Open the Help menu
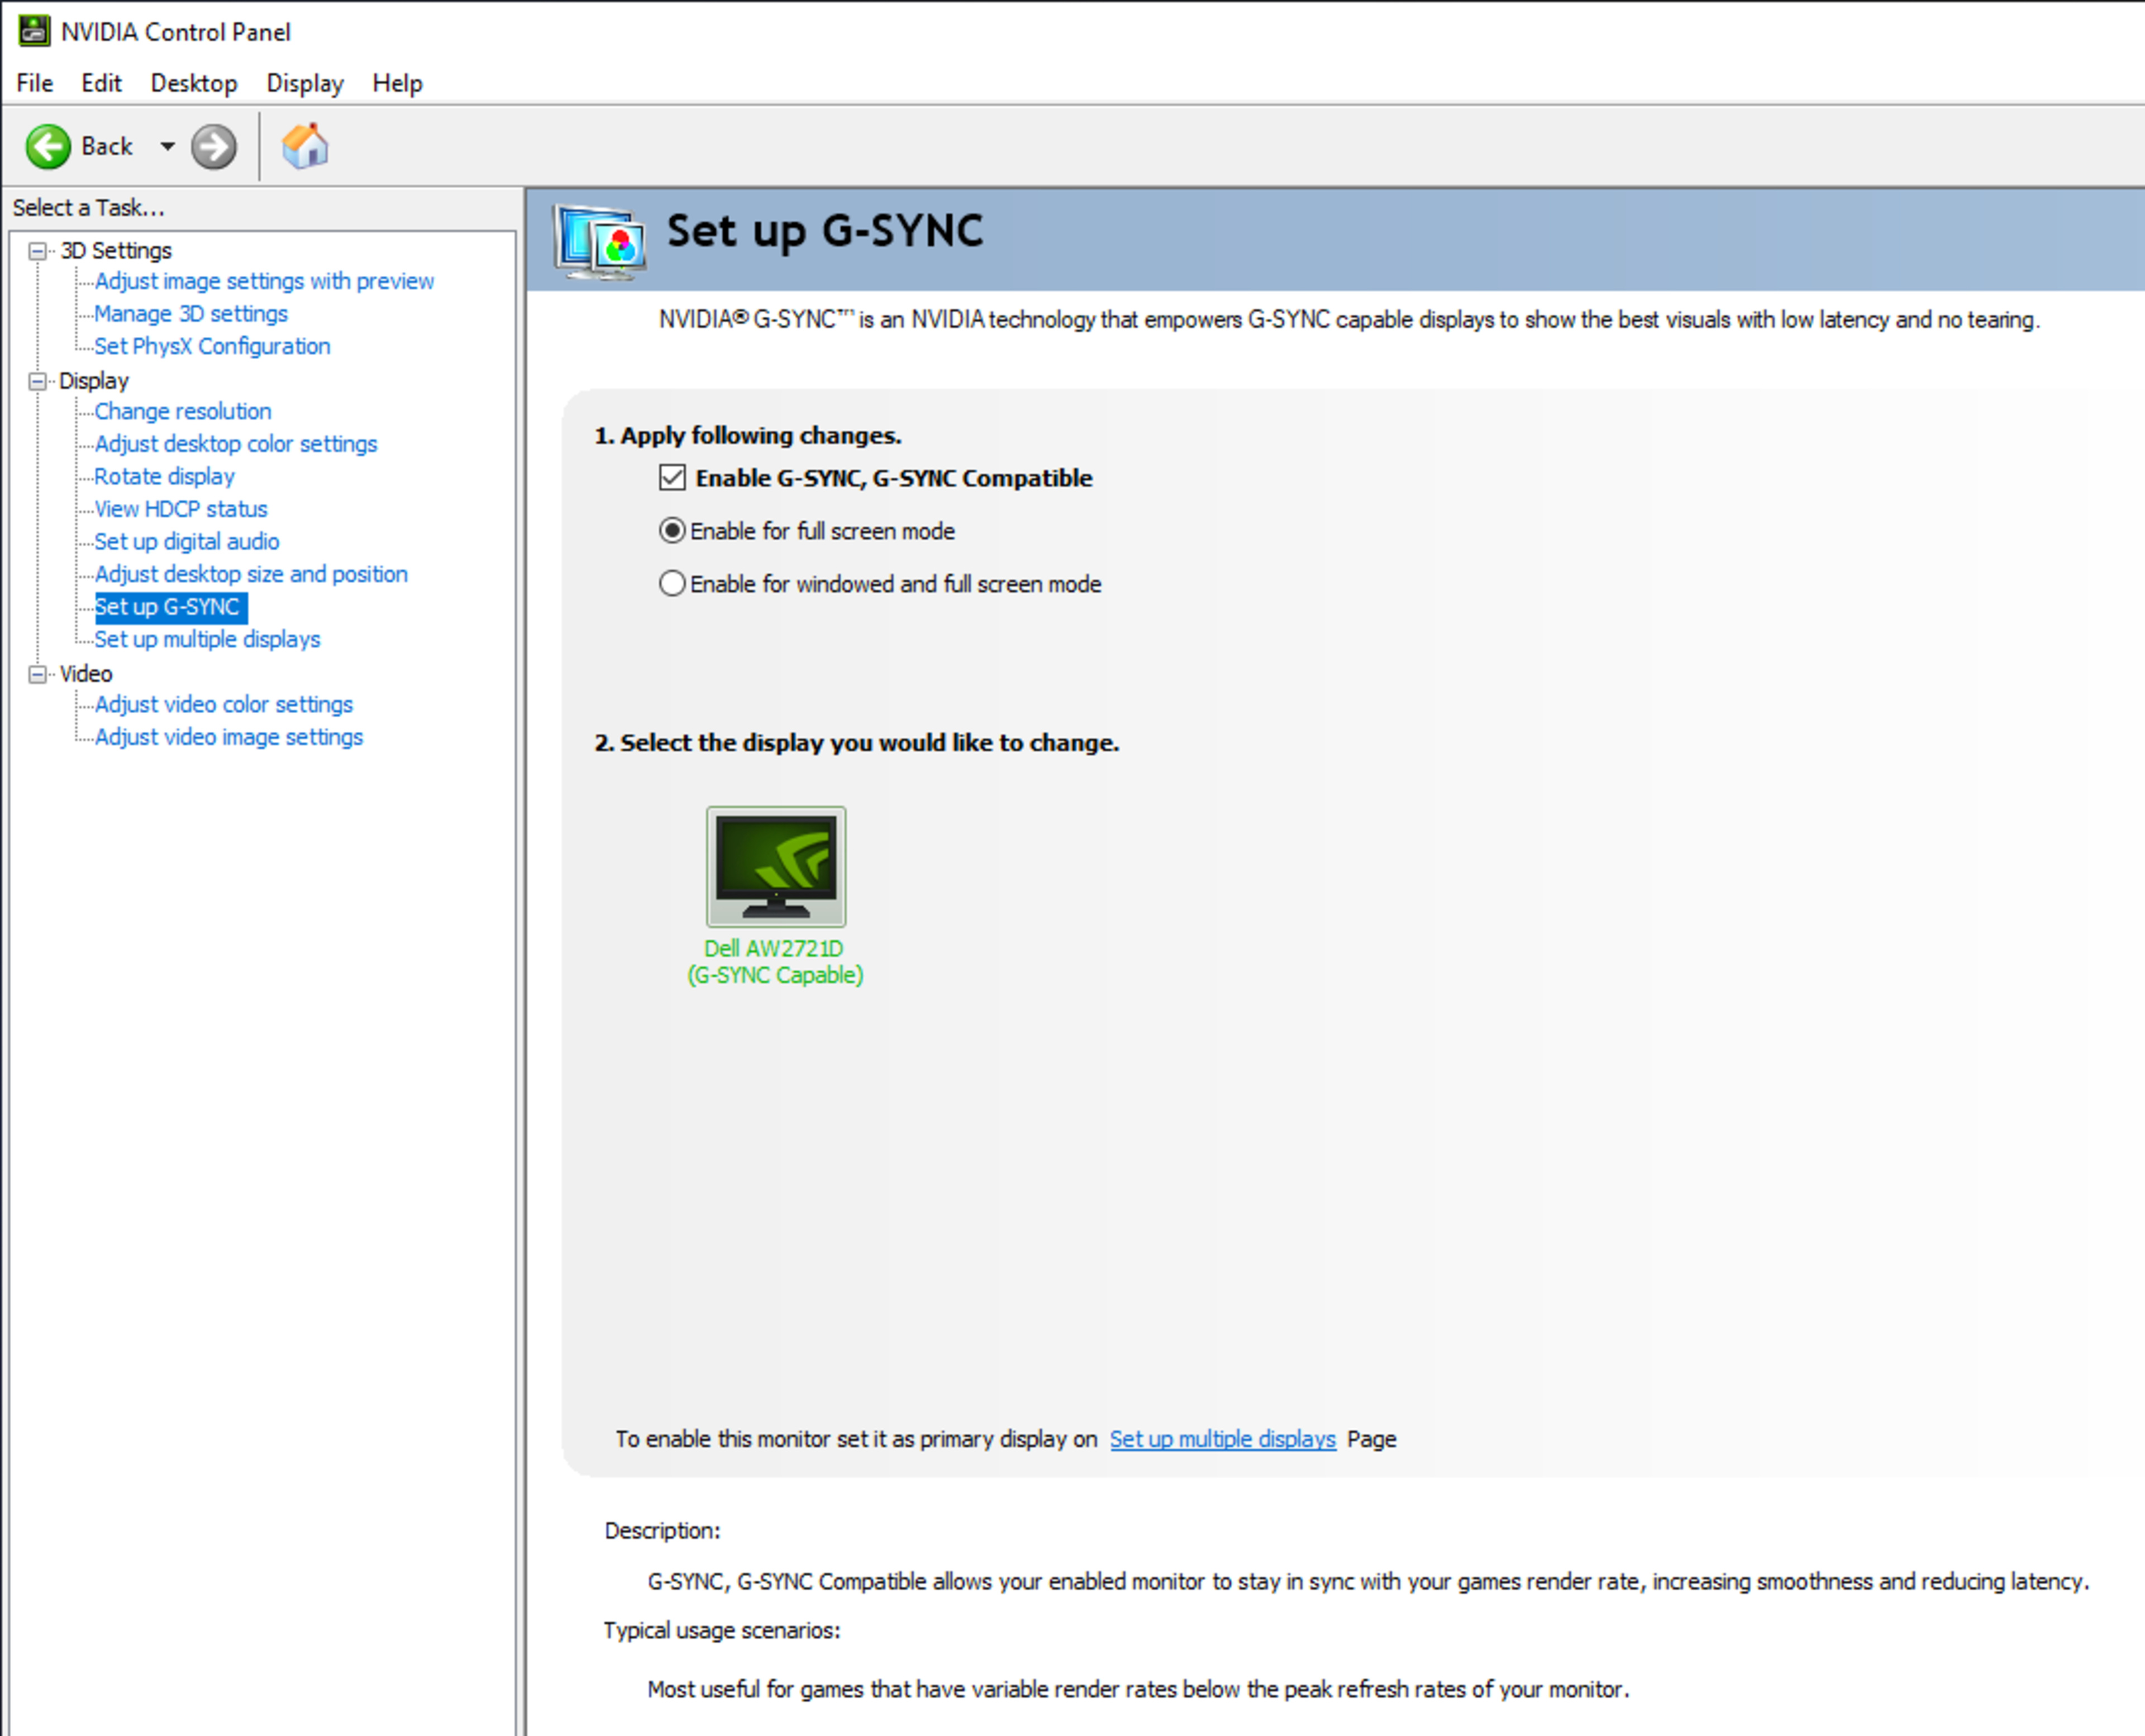The height and width of the screenshot is (1736, 2145). (x=397, y=83)
